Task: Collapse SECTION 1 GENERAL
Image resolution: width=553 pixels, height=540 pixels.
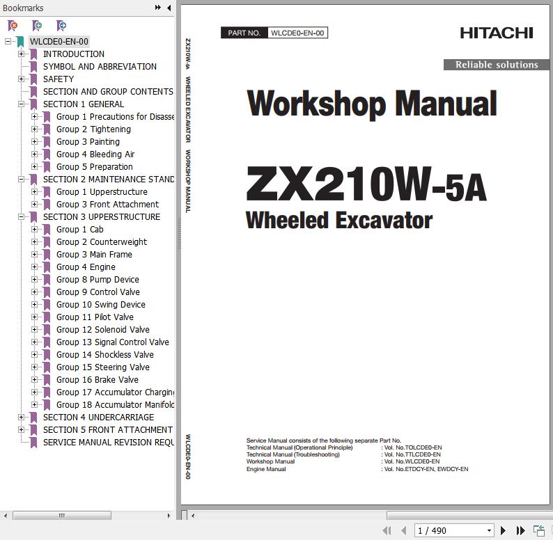Action: (x=21, y=104)
